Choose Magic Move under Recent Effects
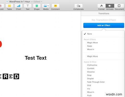 pyautogui.click(x=103, y=43)
